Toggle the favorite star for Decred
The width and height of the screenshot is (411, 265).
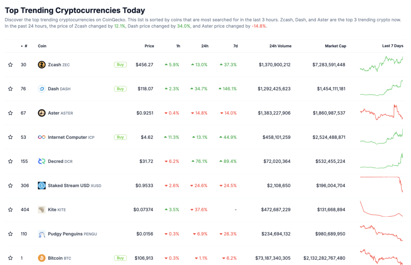click(10, 161)
